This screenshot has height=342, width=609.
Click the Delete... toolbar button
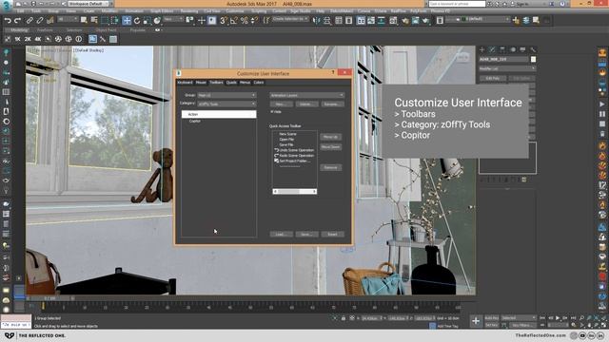pyautogui.click(x=306, y=104)
